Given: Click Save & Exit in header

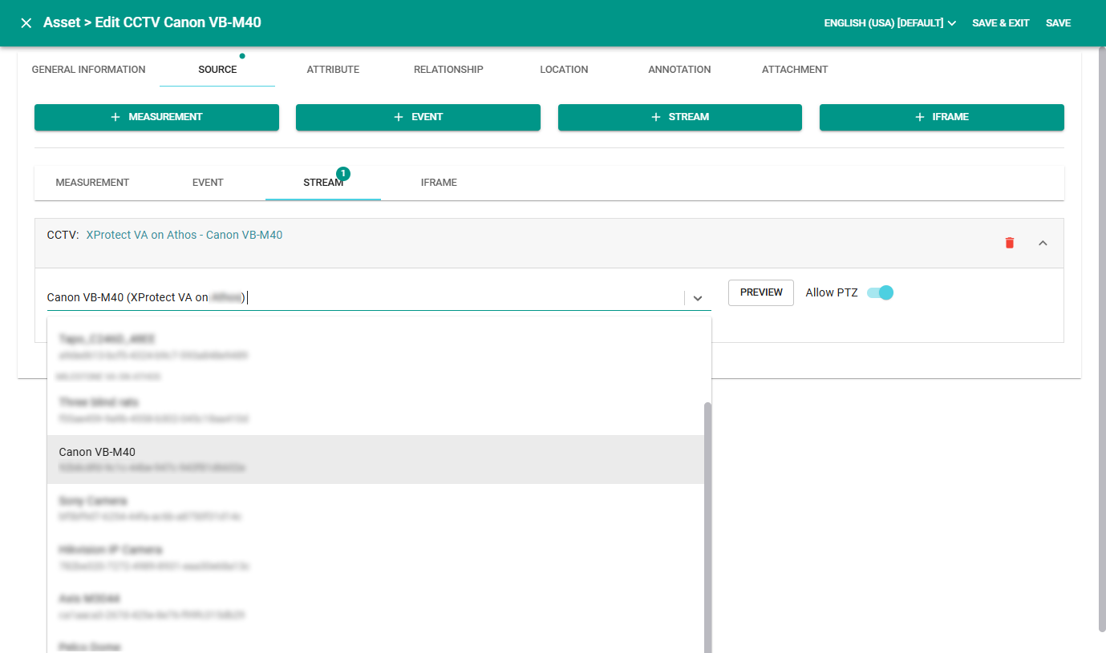Looking at the screenshot, I should tap(1000, 23).
